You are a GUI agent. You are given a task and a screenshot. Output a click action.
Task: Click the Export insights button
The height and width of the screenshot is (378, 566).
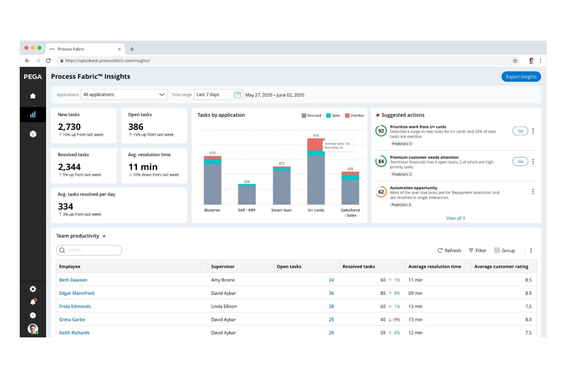point(521,77)
